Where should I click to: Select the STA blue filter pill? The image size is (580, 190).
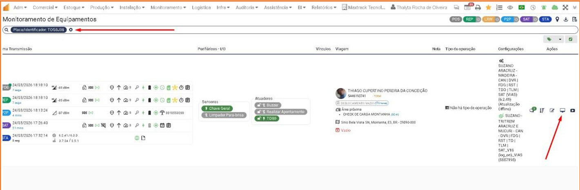545,19
